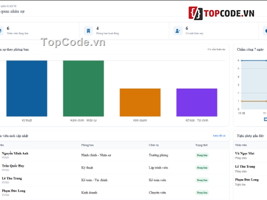Screen dimensions: 267x200
Task: Select Lê Thu Trang in the leave panel
Action: (245, 166)
